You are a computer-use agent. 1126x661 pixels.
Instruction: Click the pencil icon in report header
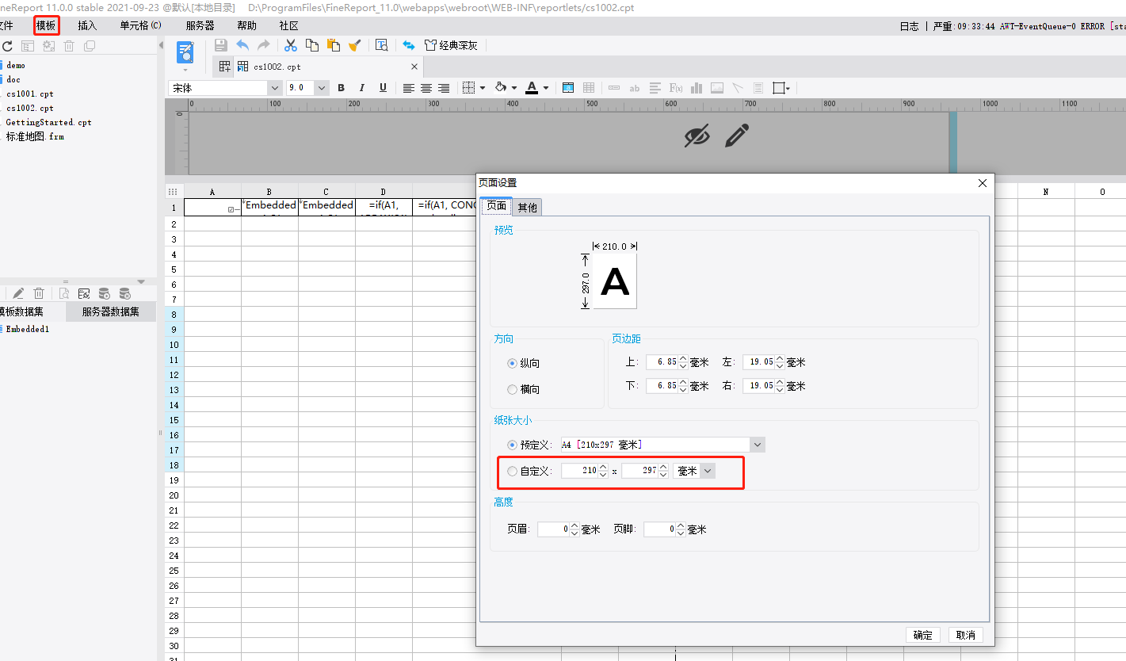pos(737,136)
